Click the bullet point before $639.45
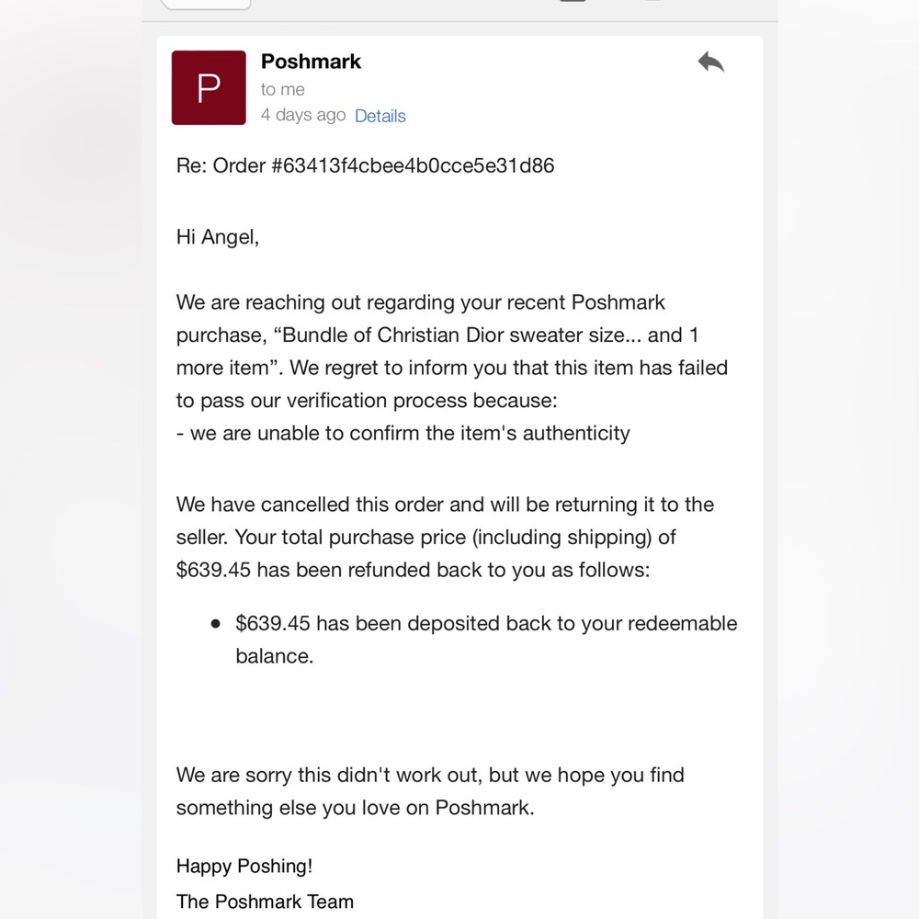This screenshot has height=919, width=919. coord(216,624)
